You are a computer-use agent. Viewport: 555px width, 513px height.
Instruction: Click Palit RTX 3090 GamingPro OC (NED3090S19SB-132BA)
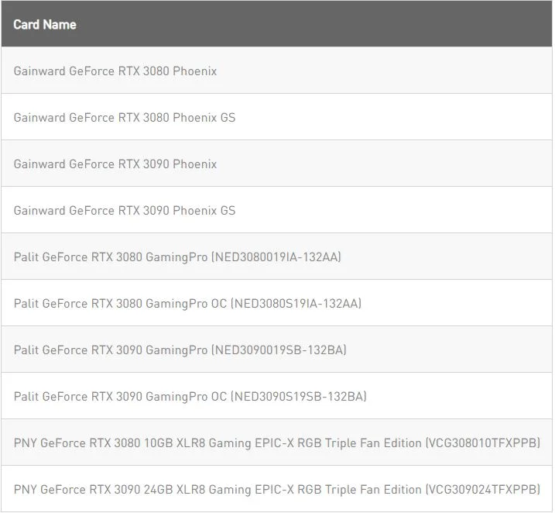(x=276, y=396)
